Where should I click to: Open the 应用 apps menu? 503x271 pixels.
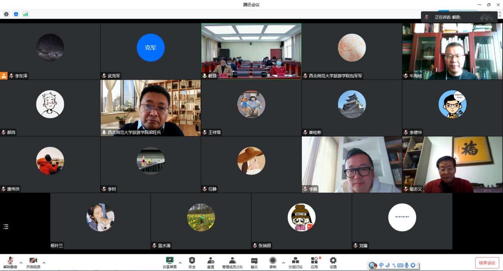pos(314,262)
